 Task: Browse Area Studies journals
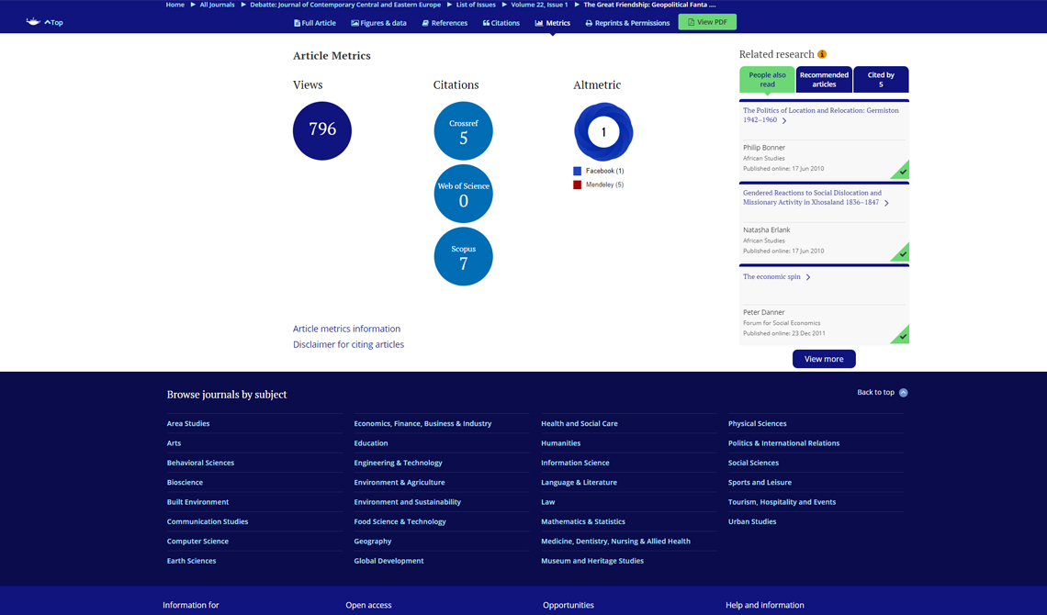click(x=188, y=423)
